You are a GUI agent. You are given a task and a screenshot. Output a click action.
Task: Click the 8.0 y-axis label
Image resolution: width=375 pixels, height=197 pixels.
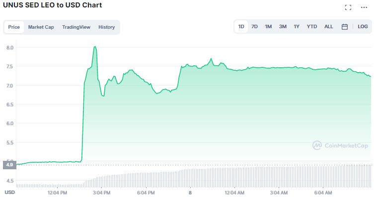tap(10, 48)
